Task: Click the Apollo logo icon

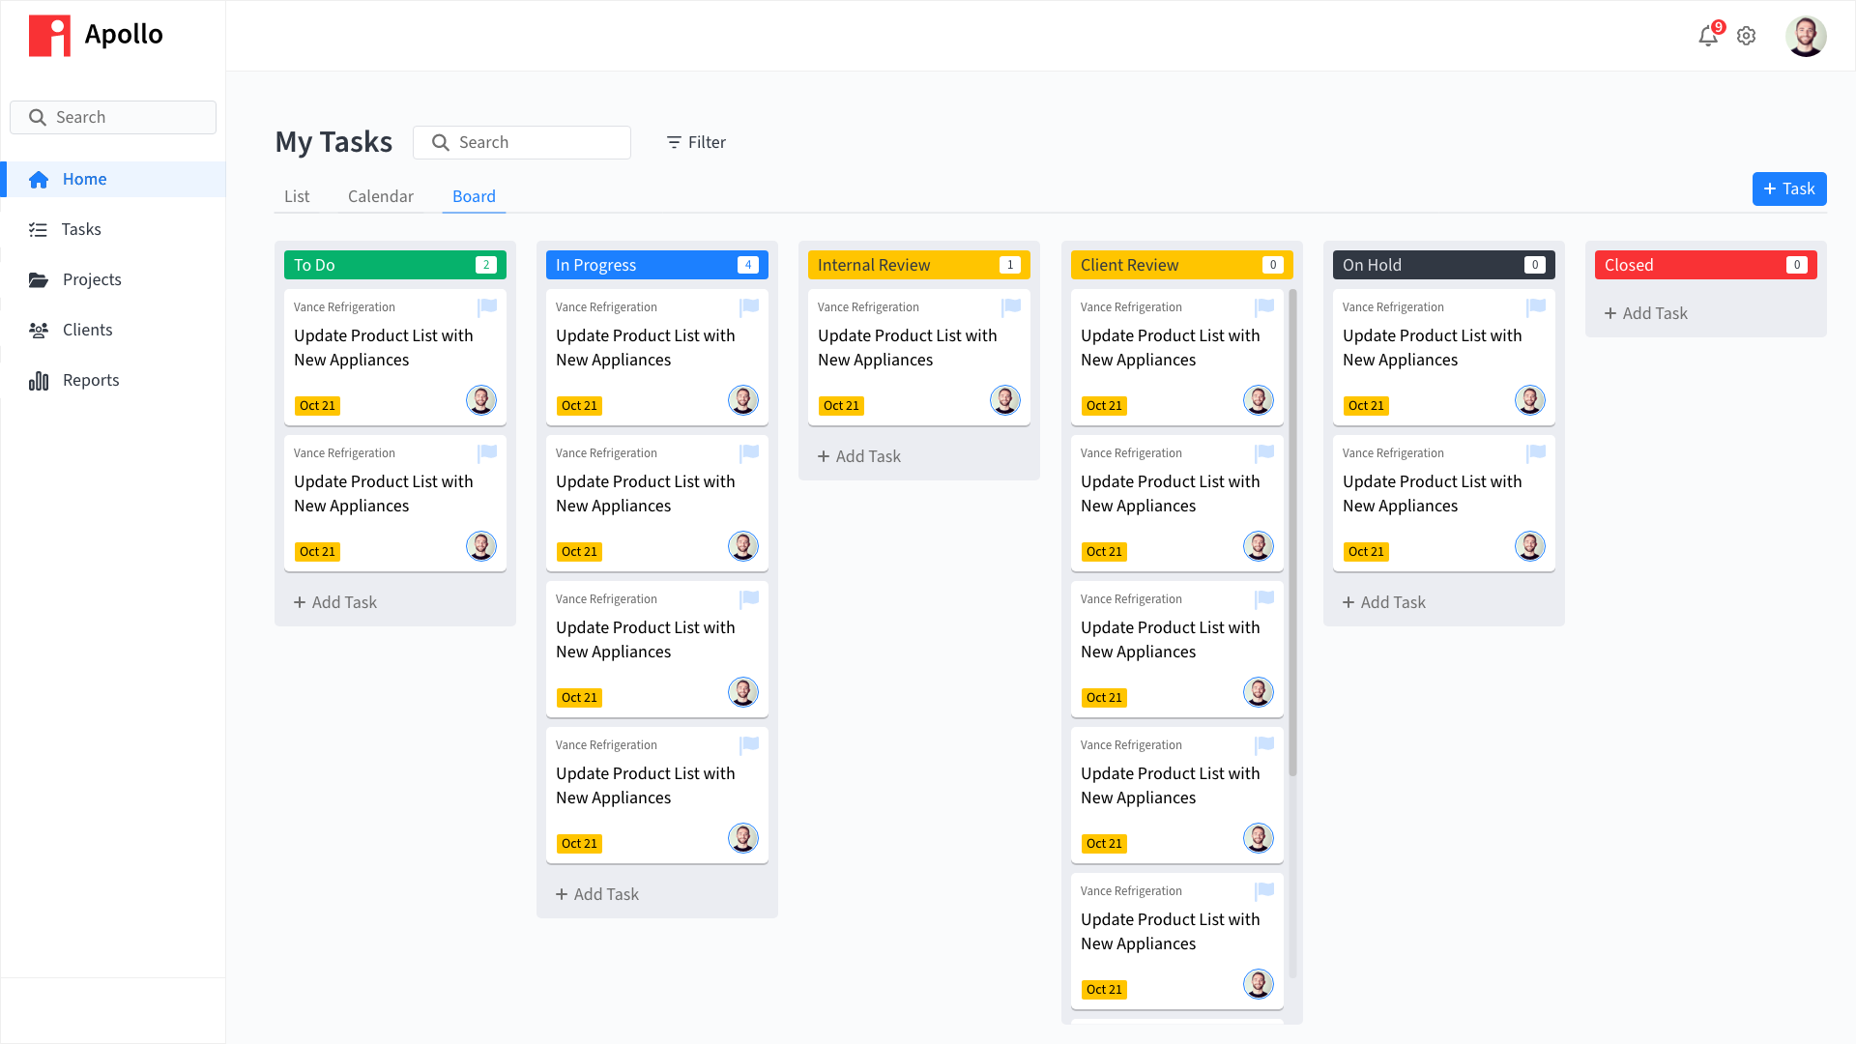Action: (49, 36)
